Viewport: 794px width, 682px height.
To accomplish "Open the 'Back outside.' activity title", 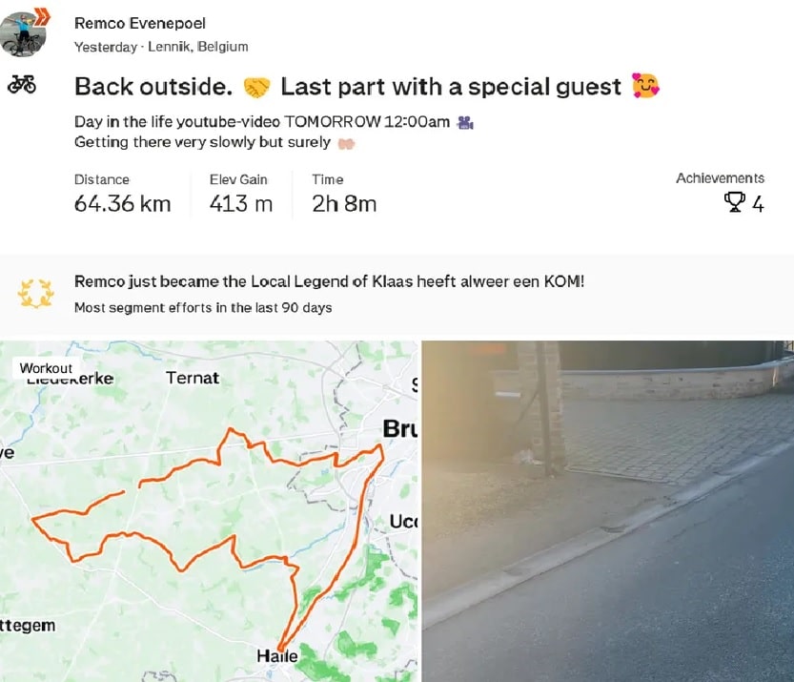I will tap(153, 87).
